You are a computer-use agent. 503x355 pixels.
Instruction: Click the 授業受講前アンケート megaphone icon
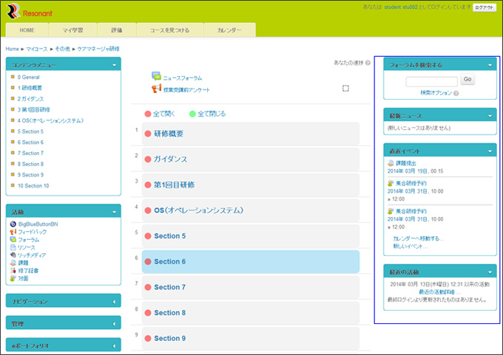click(x=156, y=89)
